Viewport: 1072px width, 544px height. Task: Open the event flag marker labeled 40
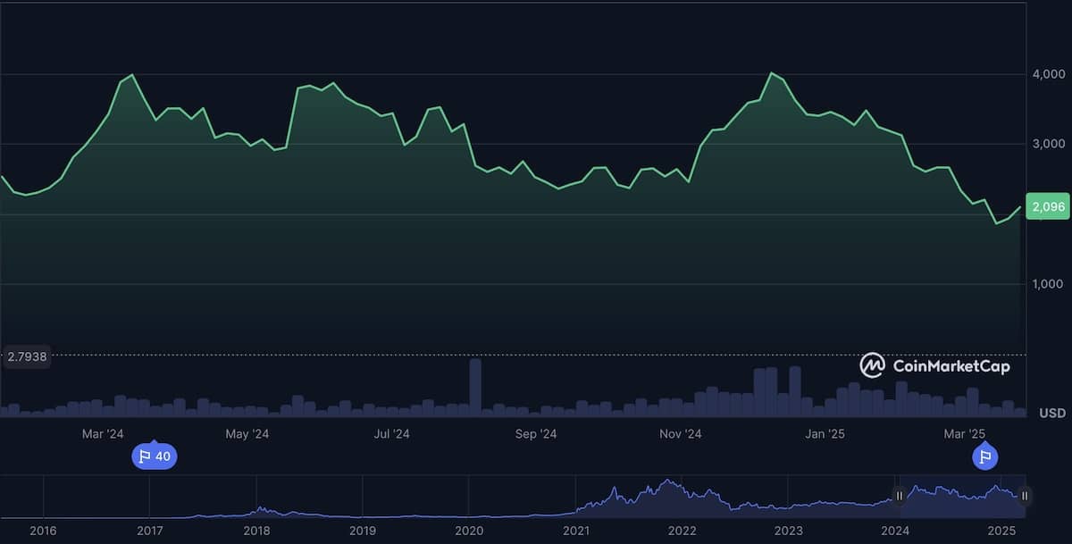154,456
